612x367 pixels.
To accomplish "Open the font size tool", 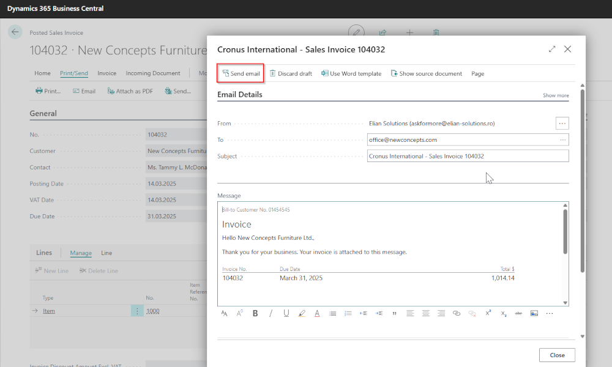I will [224, 313].
